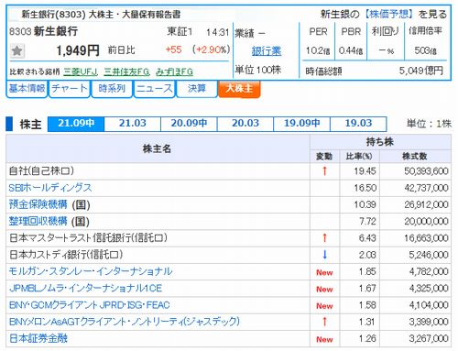Click the +55 price change value
This screenshot has height=351, width=458.
pos(173,49)
